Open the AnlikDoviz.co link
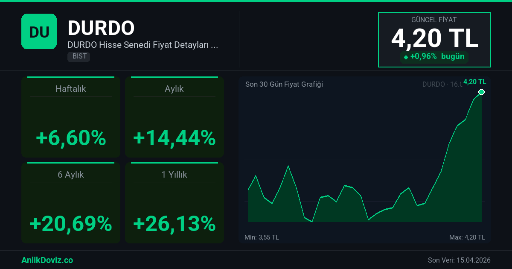This screenshot has width=512, height=269. click(x=47, y=260)
